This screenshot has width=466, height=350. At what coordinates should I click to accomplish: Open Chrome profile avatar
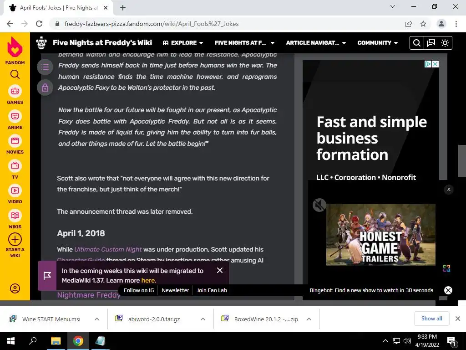(x=441, y=24)
